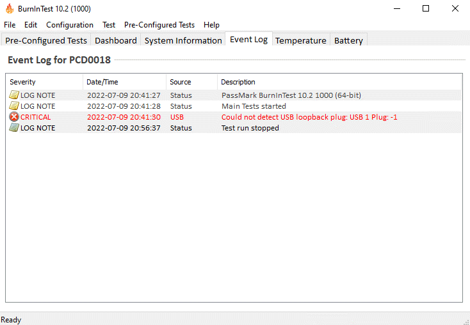Image resolution: width=470 pixels, height=325 pixels.
Task: Switch to the System Information tab
Action: click(x=183, y=40)
